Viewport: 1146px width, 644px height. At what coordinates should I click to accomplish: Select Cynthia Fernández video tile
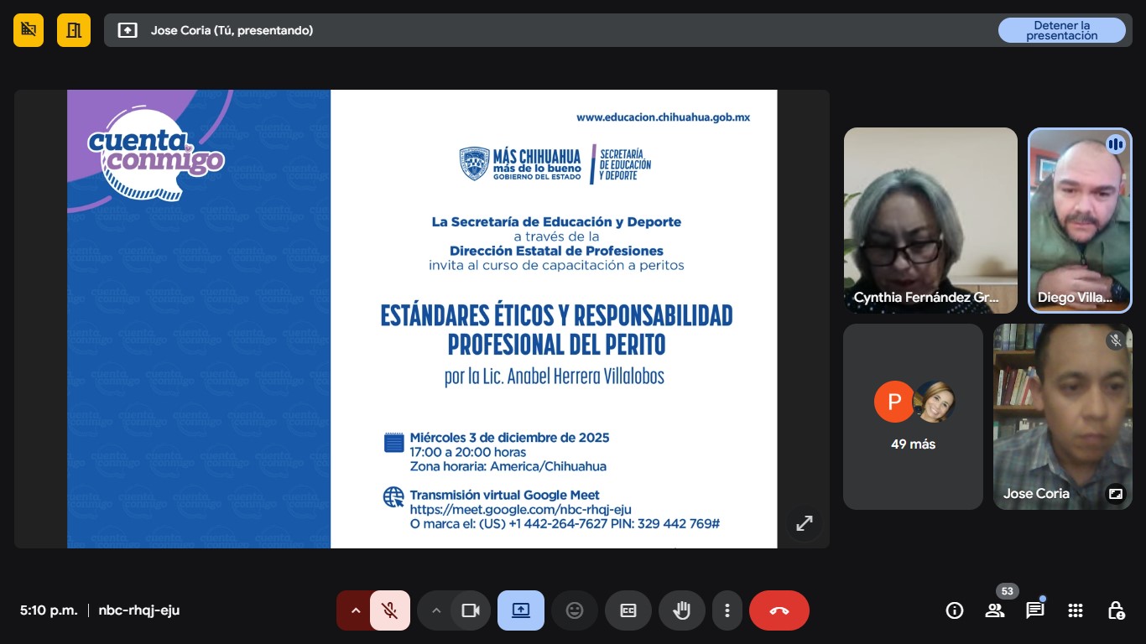pyautogui.click(x=930, y=220)
